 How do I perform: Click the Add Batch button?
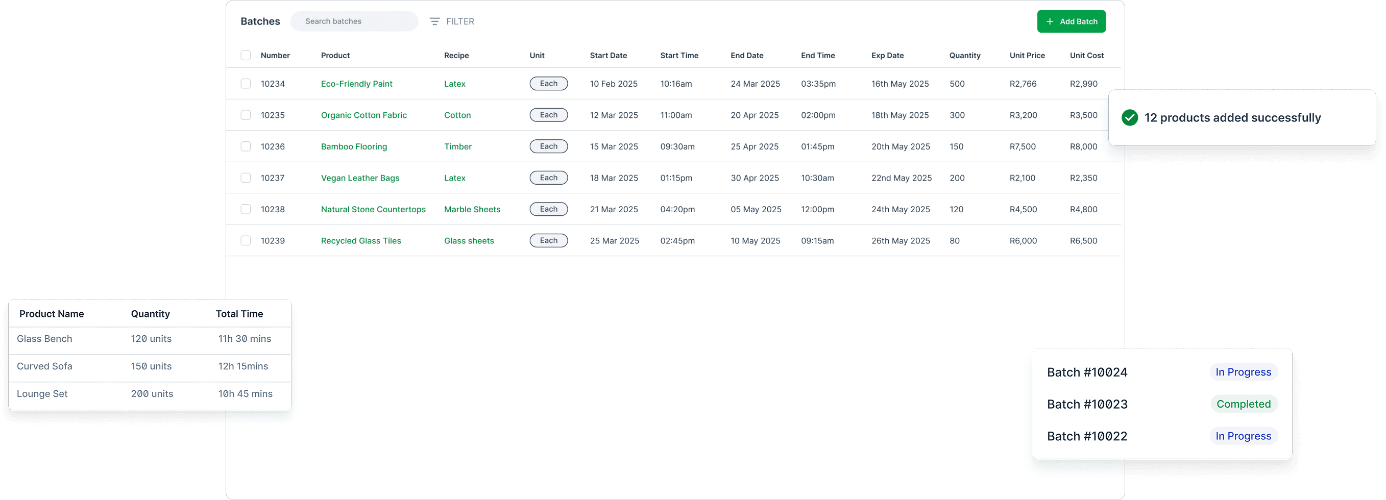(1071, 21)
